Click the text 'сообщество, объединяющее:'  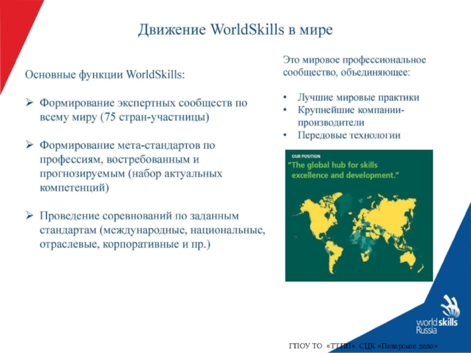click(346, 72)
